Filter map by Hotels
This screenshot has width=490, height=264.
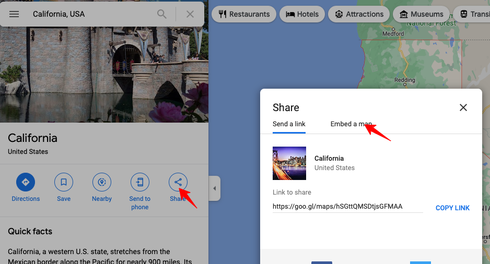302,14
